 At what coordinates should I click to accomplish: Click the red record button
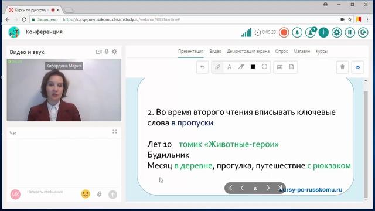[x=284, y=32]
